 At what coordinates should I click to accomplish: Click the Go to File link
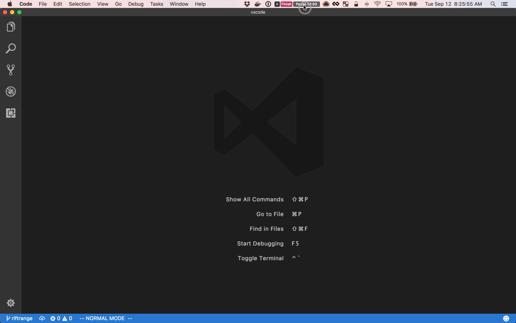[x=270, y=214]
